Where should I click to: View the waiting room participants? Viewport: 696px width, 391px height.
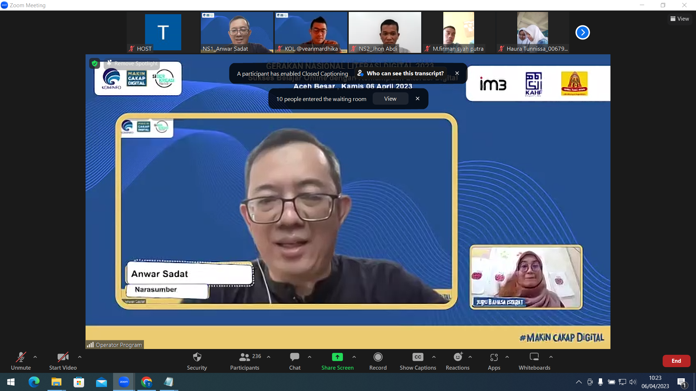point(390,99)
